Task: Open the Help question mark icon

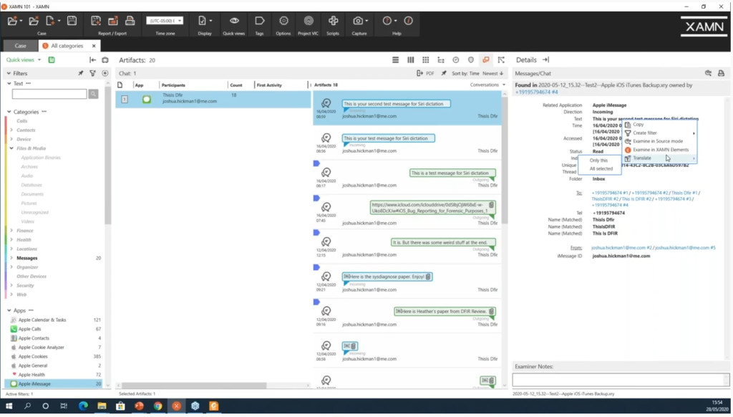Action: pos(387,21)
